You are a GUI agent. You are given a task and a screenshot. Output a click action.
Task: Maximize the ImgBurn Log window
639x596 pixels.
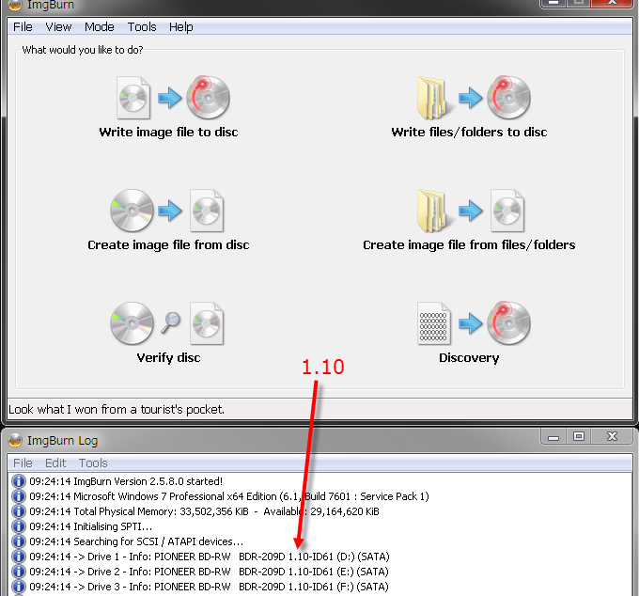[579, 437]
